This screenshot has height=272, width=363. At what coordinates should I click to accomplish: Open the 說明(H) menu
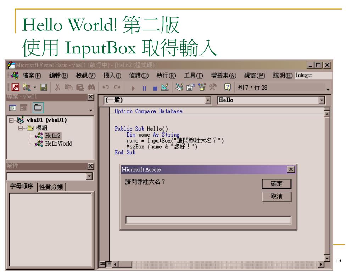283,75
